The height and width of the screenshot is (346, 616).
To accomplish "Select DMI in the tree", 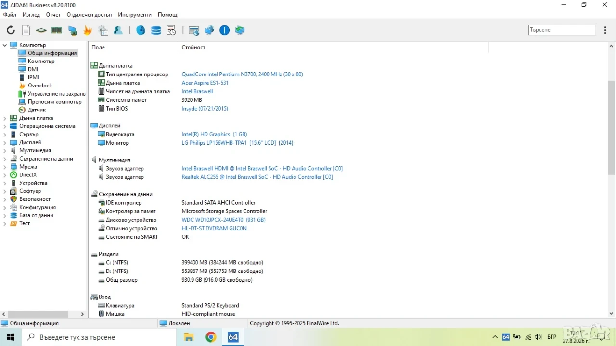I will [33, 70].
